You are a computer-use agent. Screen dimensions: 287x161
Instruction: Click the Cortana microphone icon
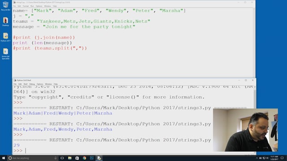[x=56, y=158]
